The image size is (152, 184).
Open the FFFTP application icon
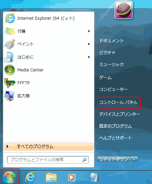(10, 83)
